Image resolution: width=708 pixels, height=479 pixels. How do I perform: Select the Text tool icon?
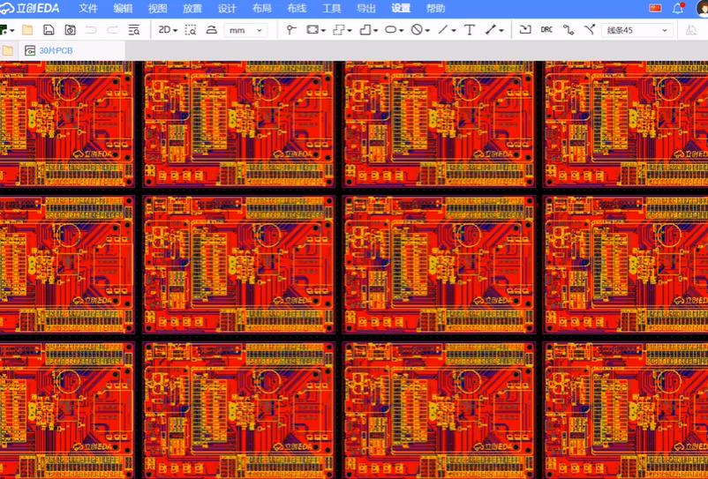[470, 30]
